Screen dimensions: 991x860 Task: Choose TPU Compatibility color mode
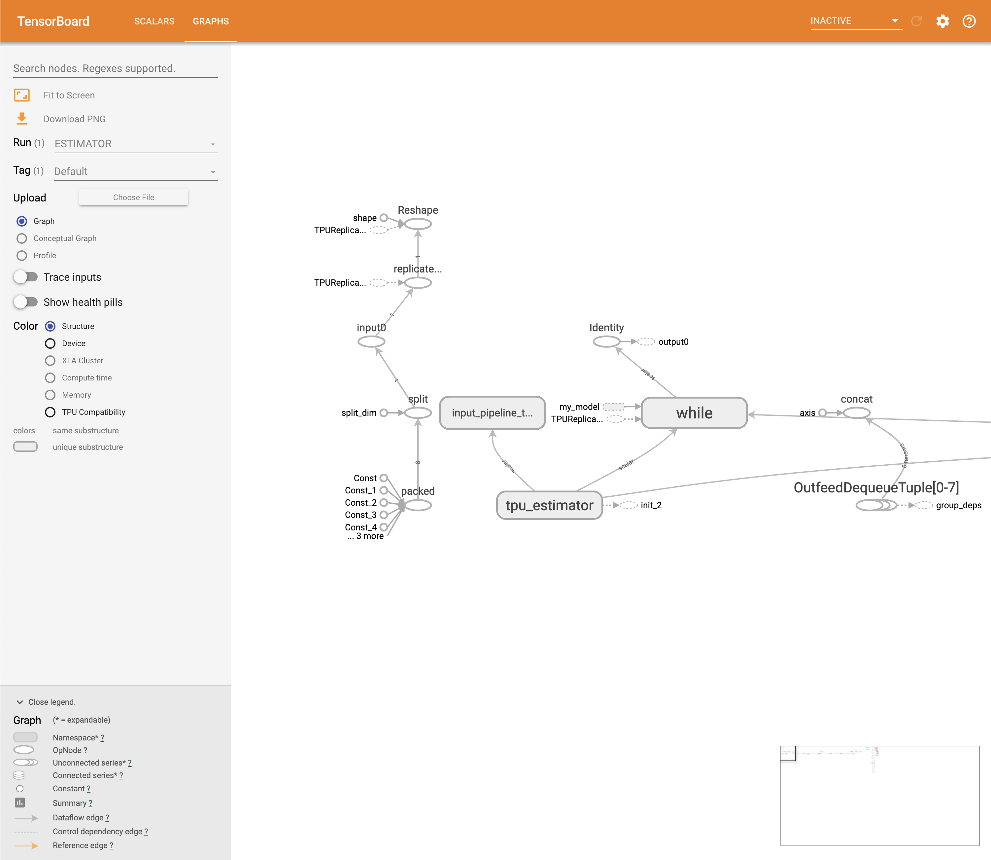(x=50, y=412)
